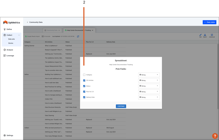Collapse the Collect sidebar section
Image resolution: width=219 pixels, height=140 pixels.
[19, 35]
